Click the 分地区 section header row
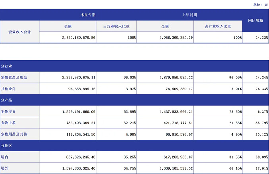The width and height of the screenshot is (269, 174). click(x=134, y=146)
